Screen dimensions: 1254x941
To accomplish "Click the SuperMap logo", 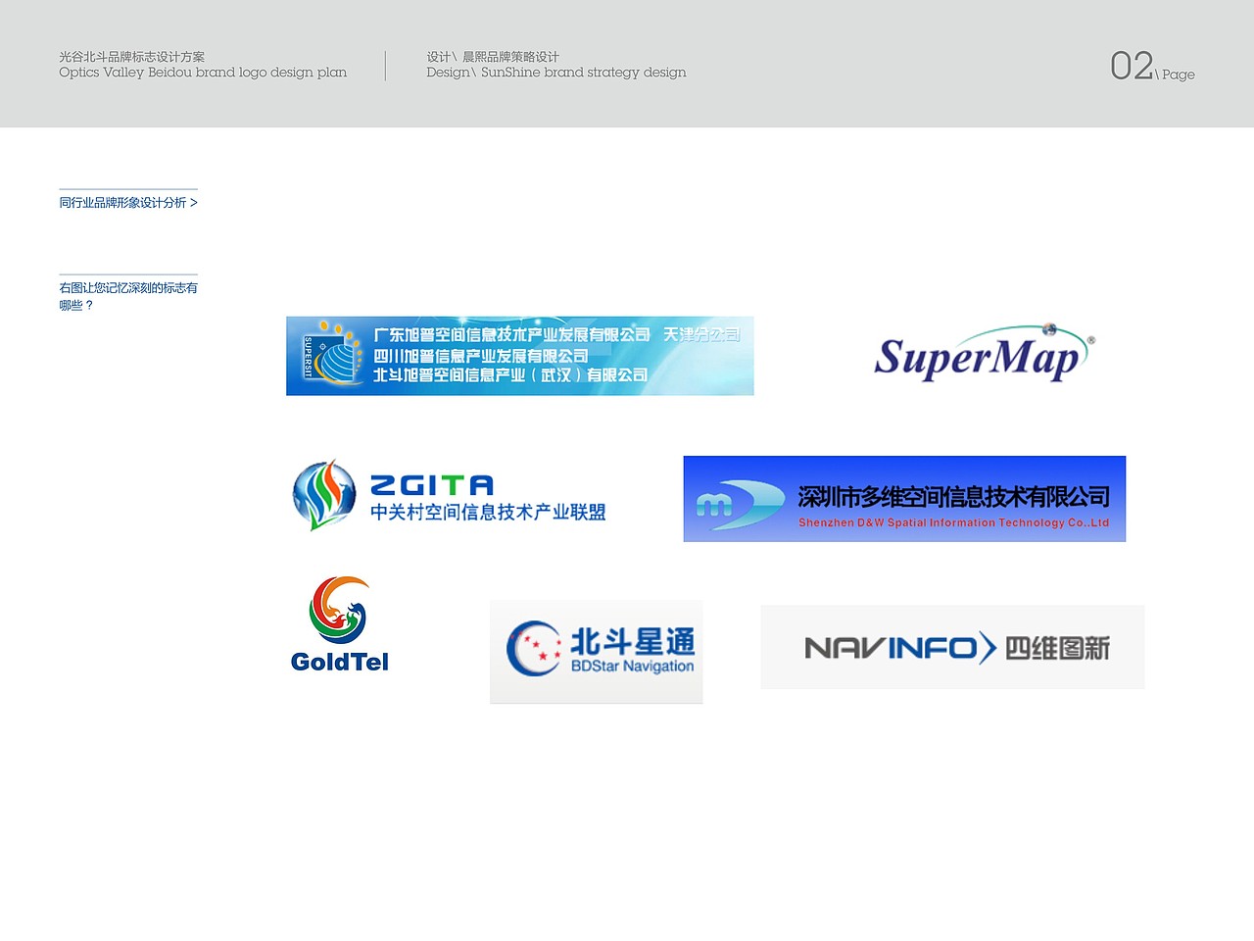I will click(984, 353).
